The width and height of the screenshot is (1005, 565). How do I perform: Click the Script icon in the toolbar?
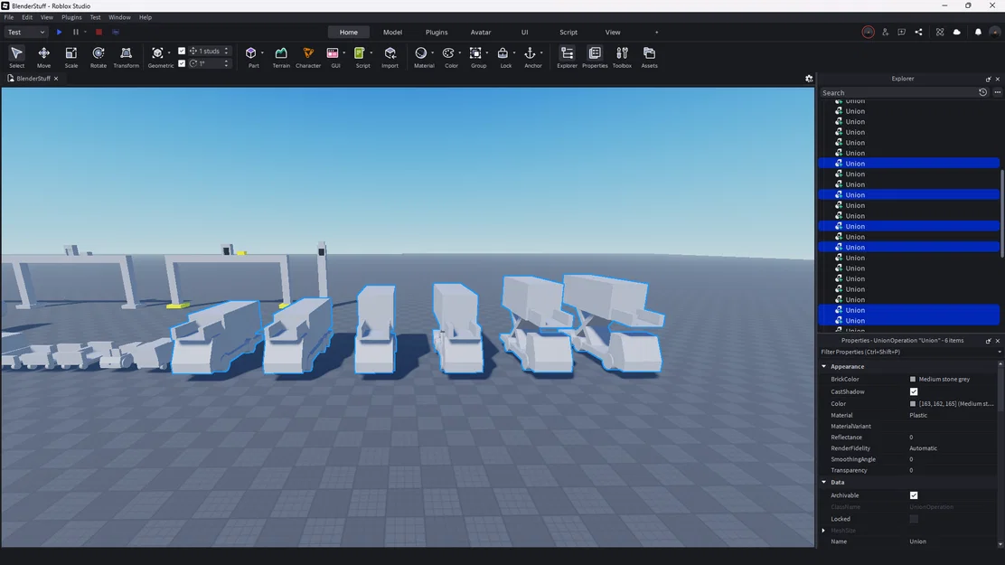coord(360,53)
